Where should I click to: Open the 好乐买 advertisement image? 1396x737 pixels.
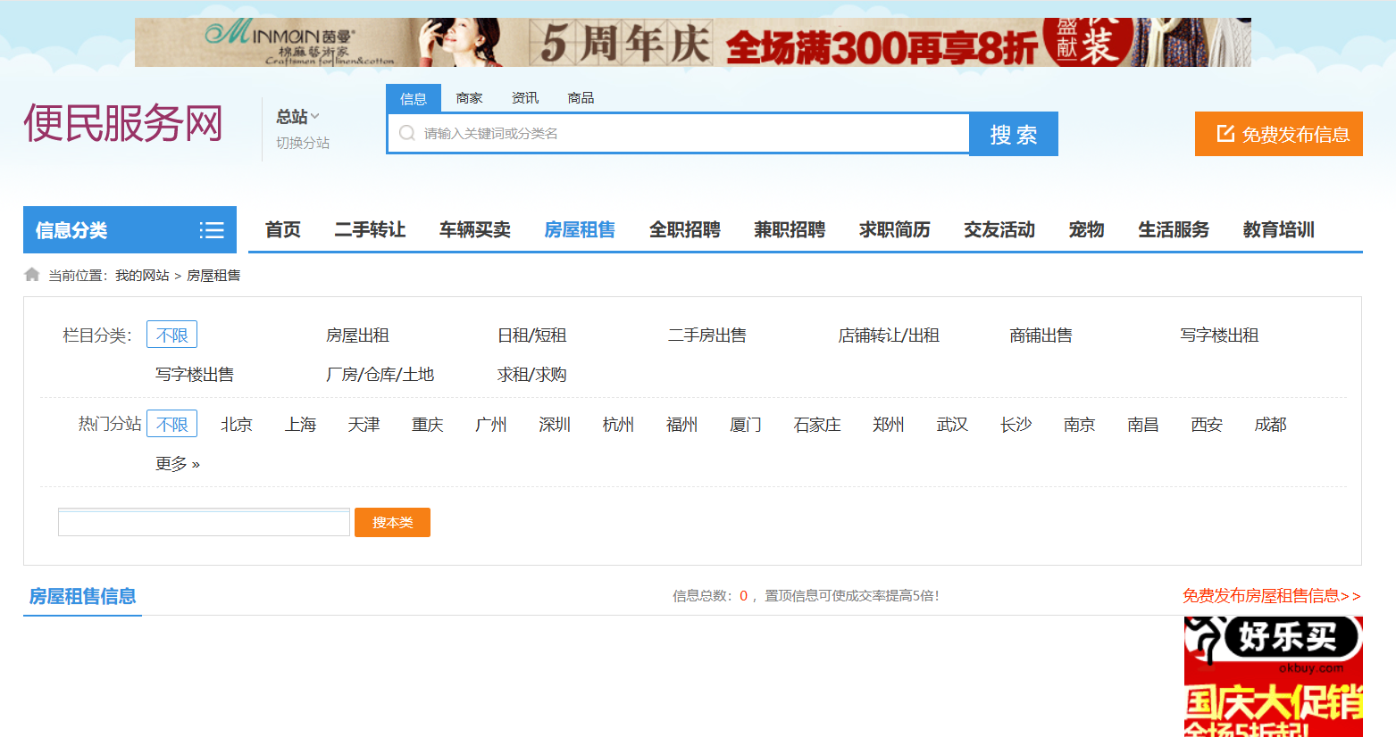[x=1273, y=676]
